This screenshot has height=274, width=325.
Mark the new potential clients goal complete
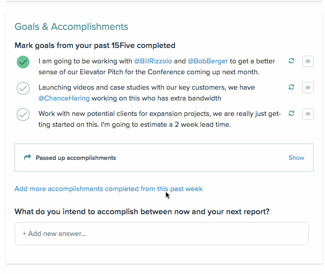(x=23, y=114)
